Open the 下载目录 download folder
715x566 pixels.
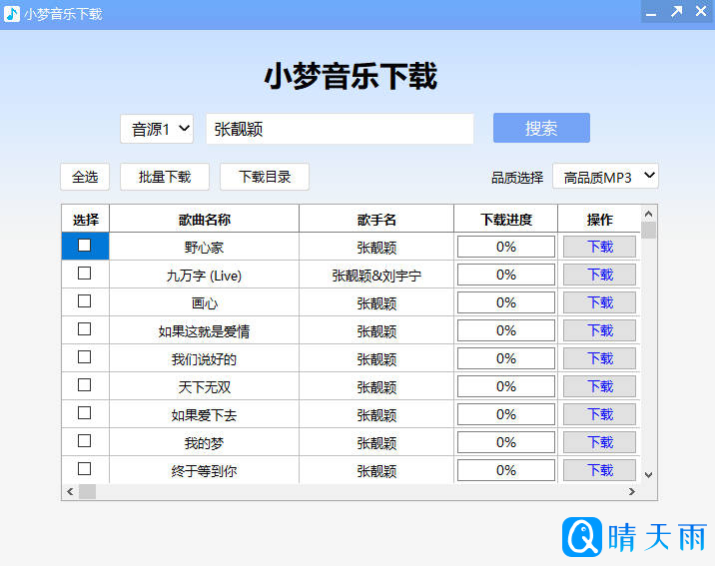click(265, 177)
